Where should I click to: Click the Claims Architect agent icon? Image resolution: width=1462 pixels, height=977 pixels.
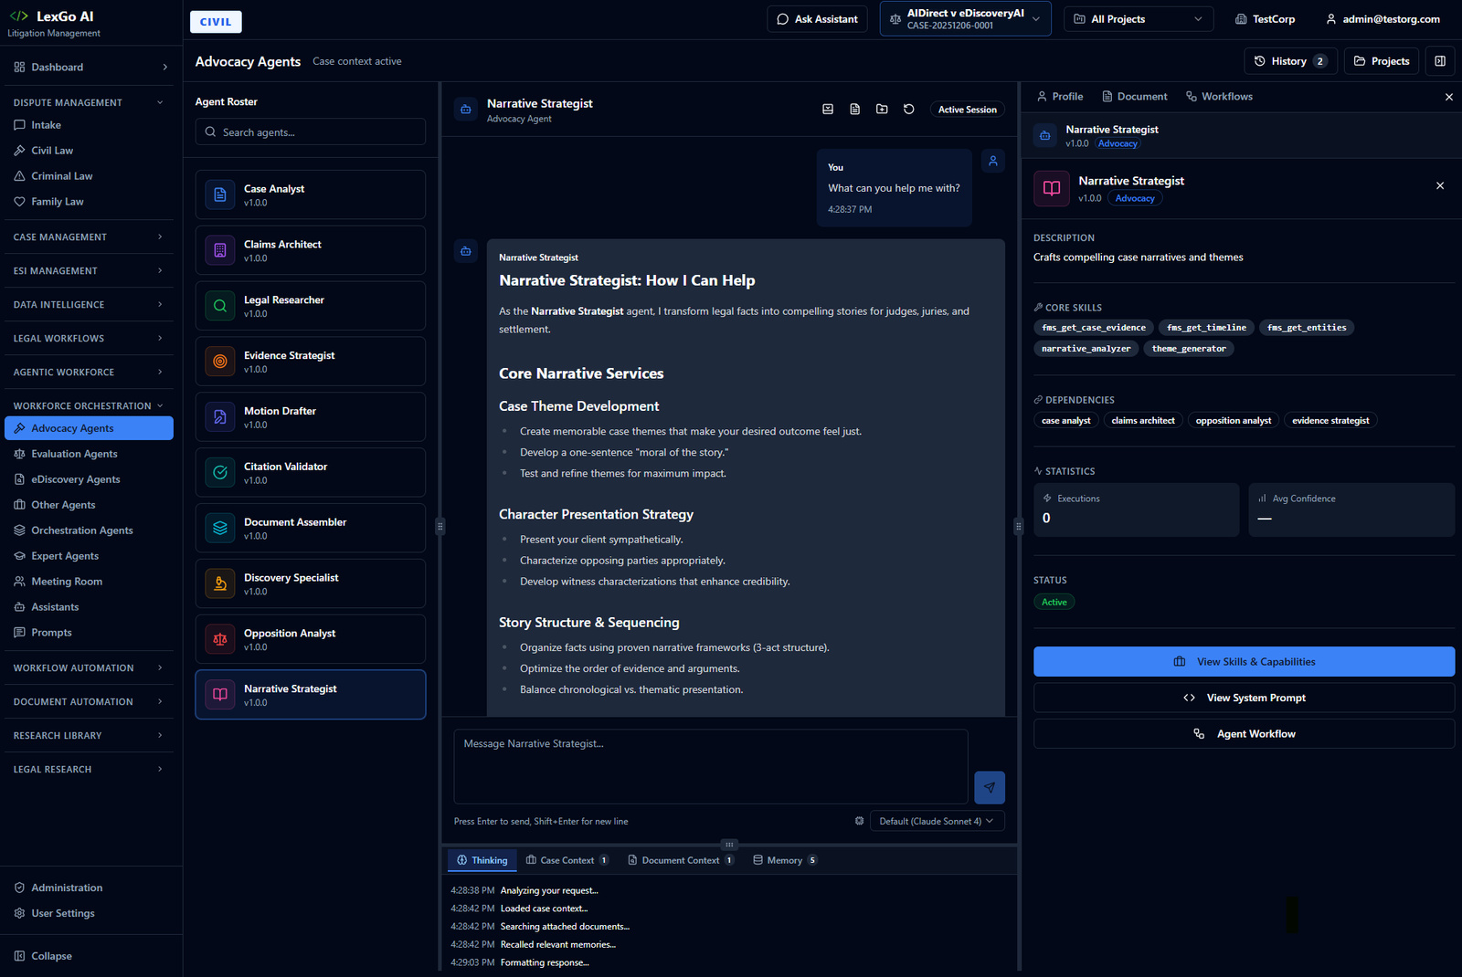(220, 250)
